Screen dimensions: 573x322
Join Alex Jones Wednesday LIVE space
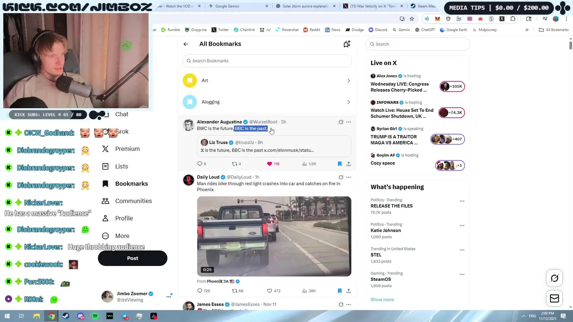(x=418, y=83)
